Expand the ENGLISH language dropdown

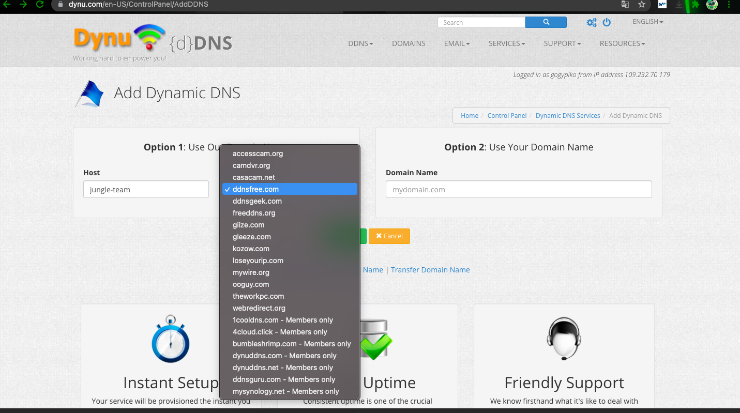pos(647,22)
